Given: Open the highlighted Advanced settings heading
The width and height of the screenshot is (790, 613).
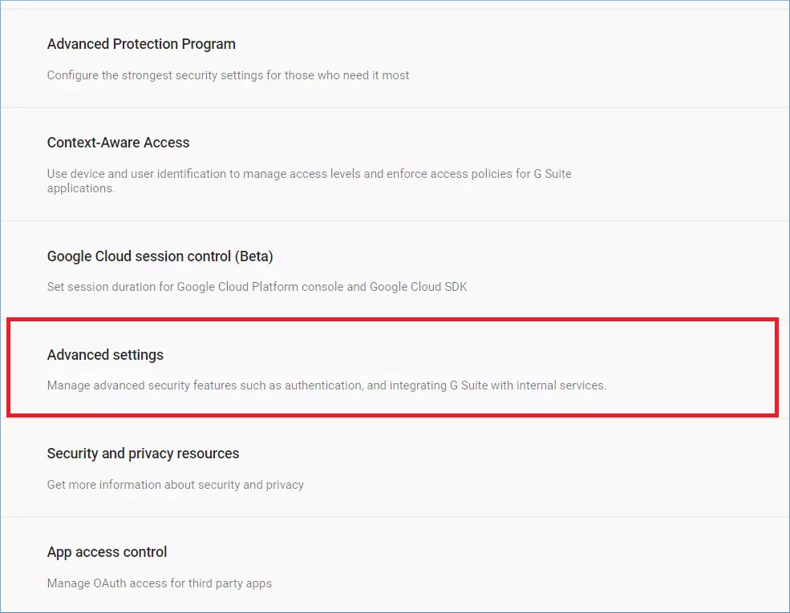Looking at the screenshot, I should tap(105, 355).
